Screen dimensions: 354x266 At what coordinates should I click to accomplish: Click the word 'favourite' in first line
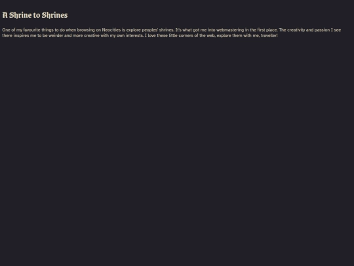pos(32,30)
